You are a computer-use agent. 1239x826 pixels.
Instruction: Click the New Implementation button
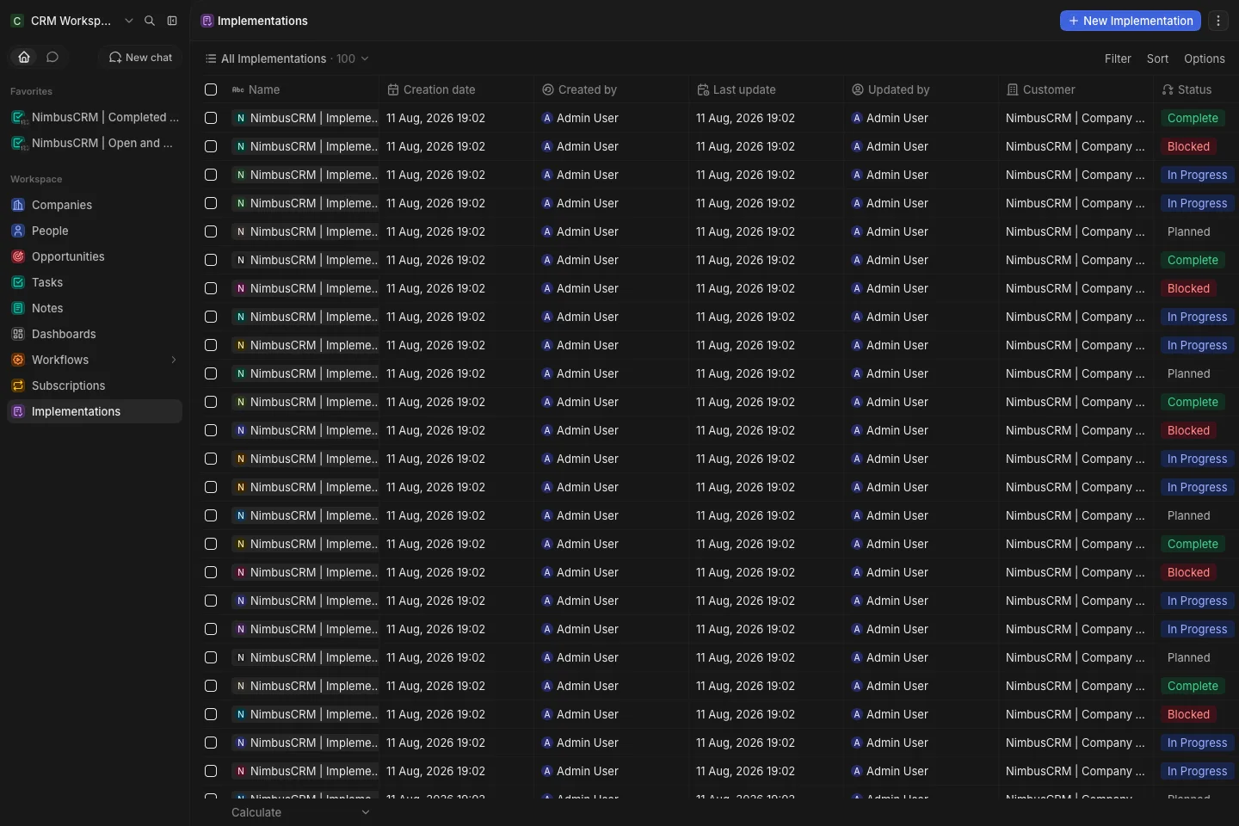click(x=1131, y=21)
